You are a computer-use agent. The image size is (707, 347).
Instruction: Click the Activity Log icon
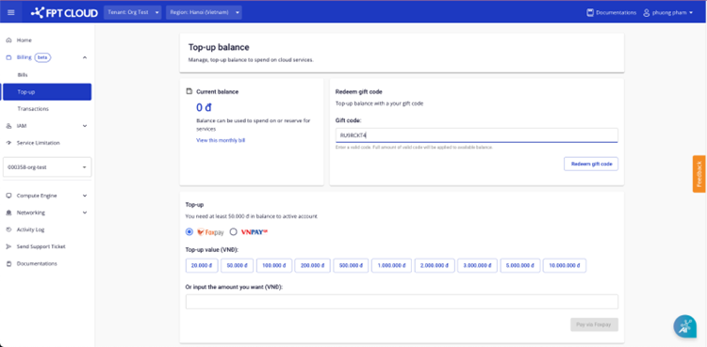coord(8,229)
